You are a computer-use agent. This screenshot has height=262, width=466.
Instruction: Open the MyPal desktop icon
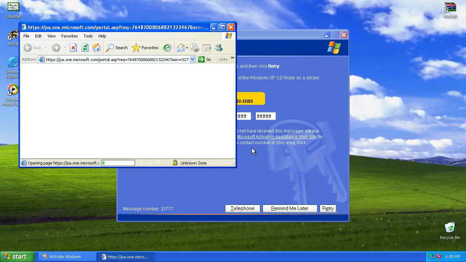click(13, 38)
